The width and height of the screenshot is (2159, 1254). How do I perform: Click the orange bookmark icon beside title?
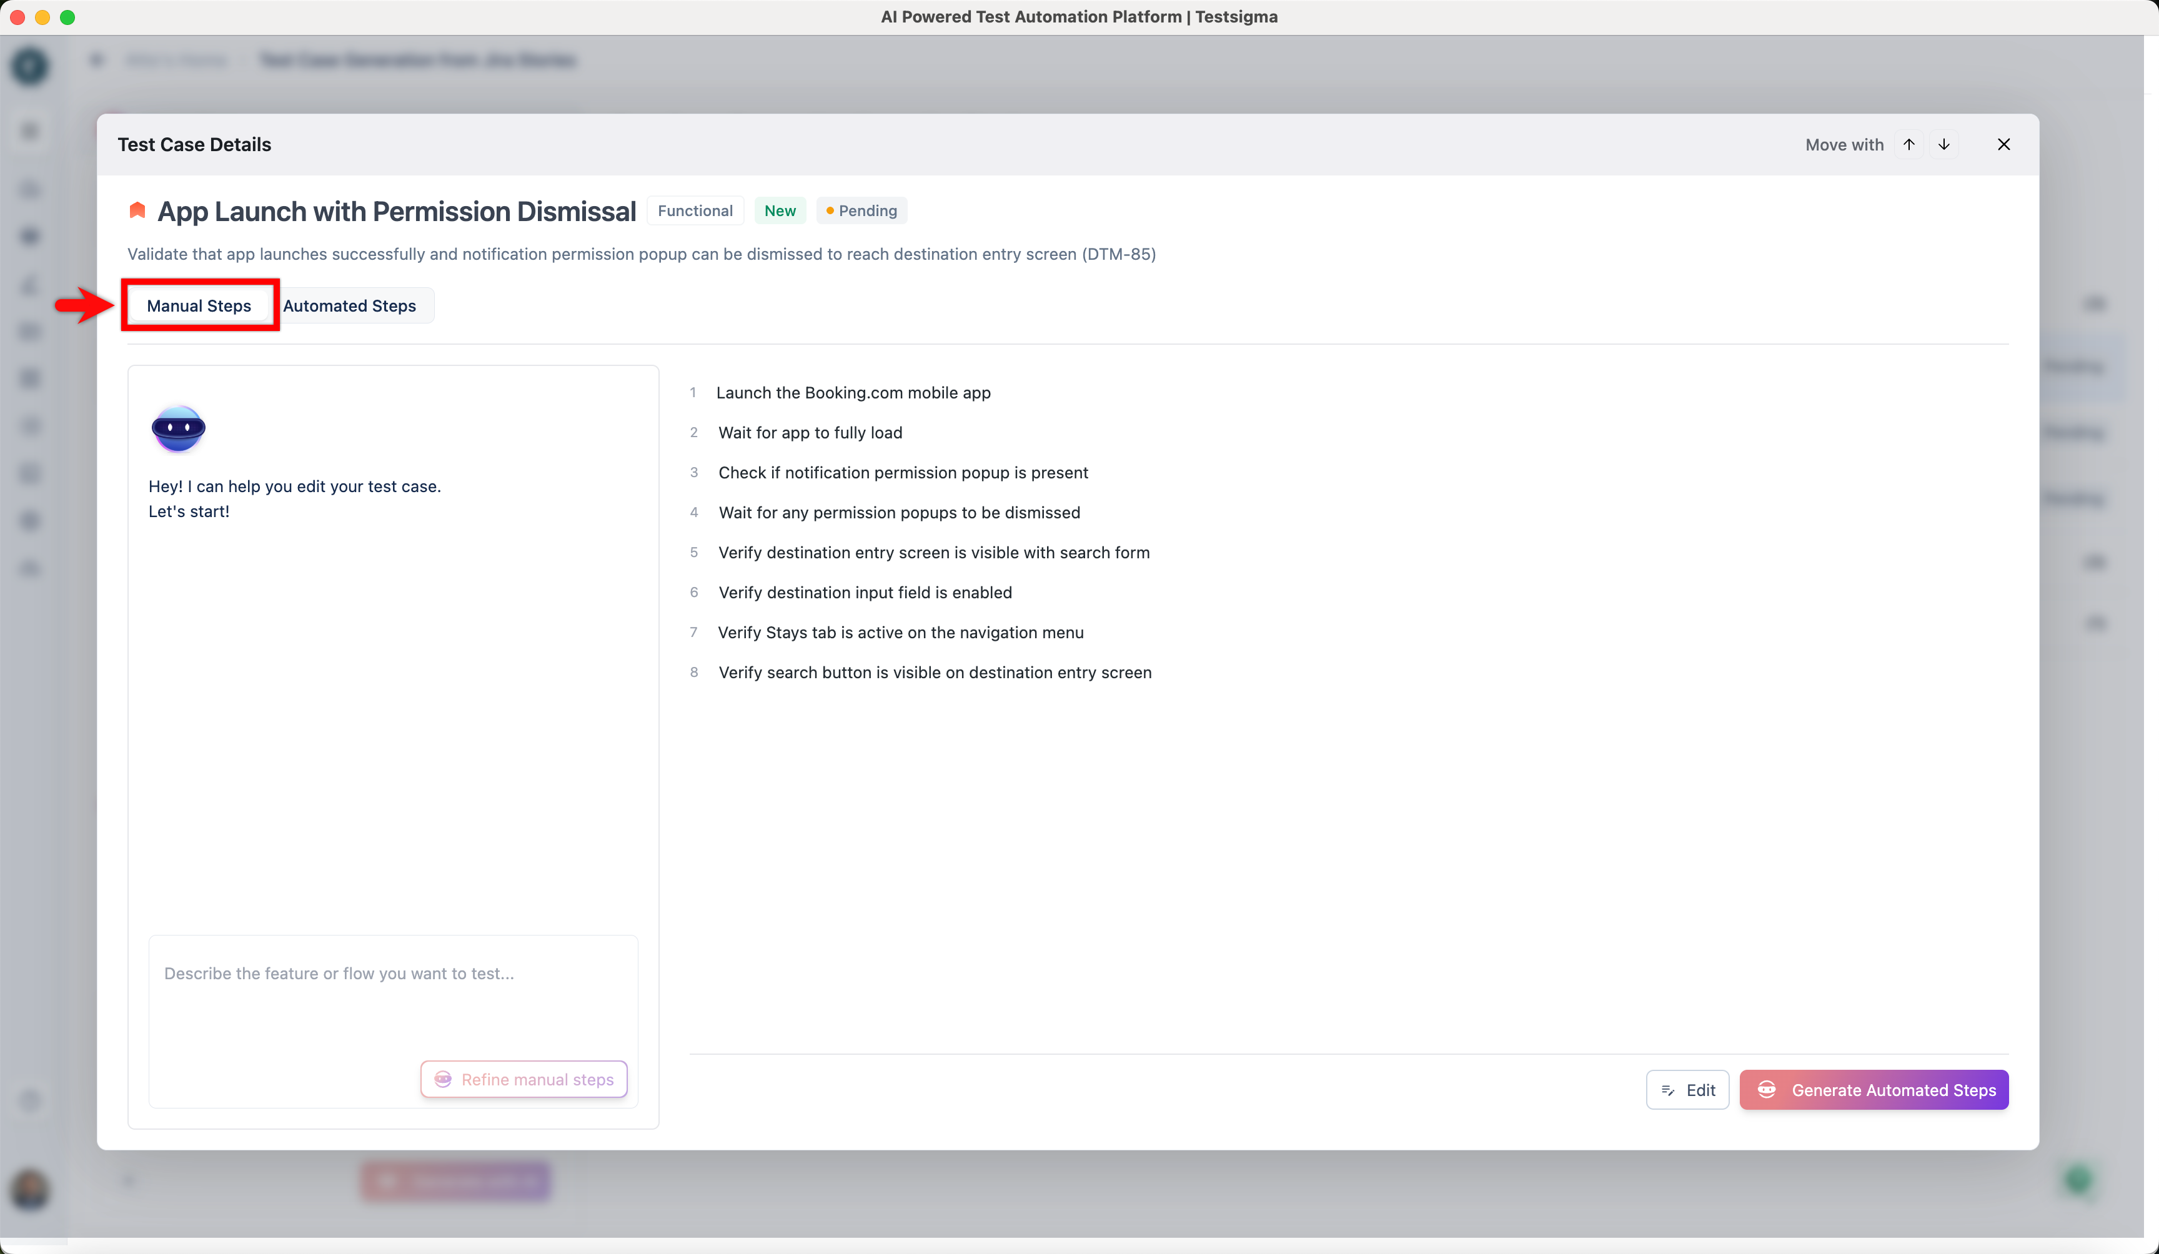tap(137, 210)
